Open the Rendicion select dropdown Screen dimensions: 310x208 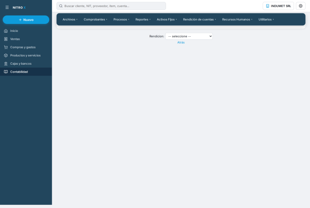(189, 36)
